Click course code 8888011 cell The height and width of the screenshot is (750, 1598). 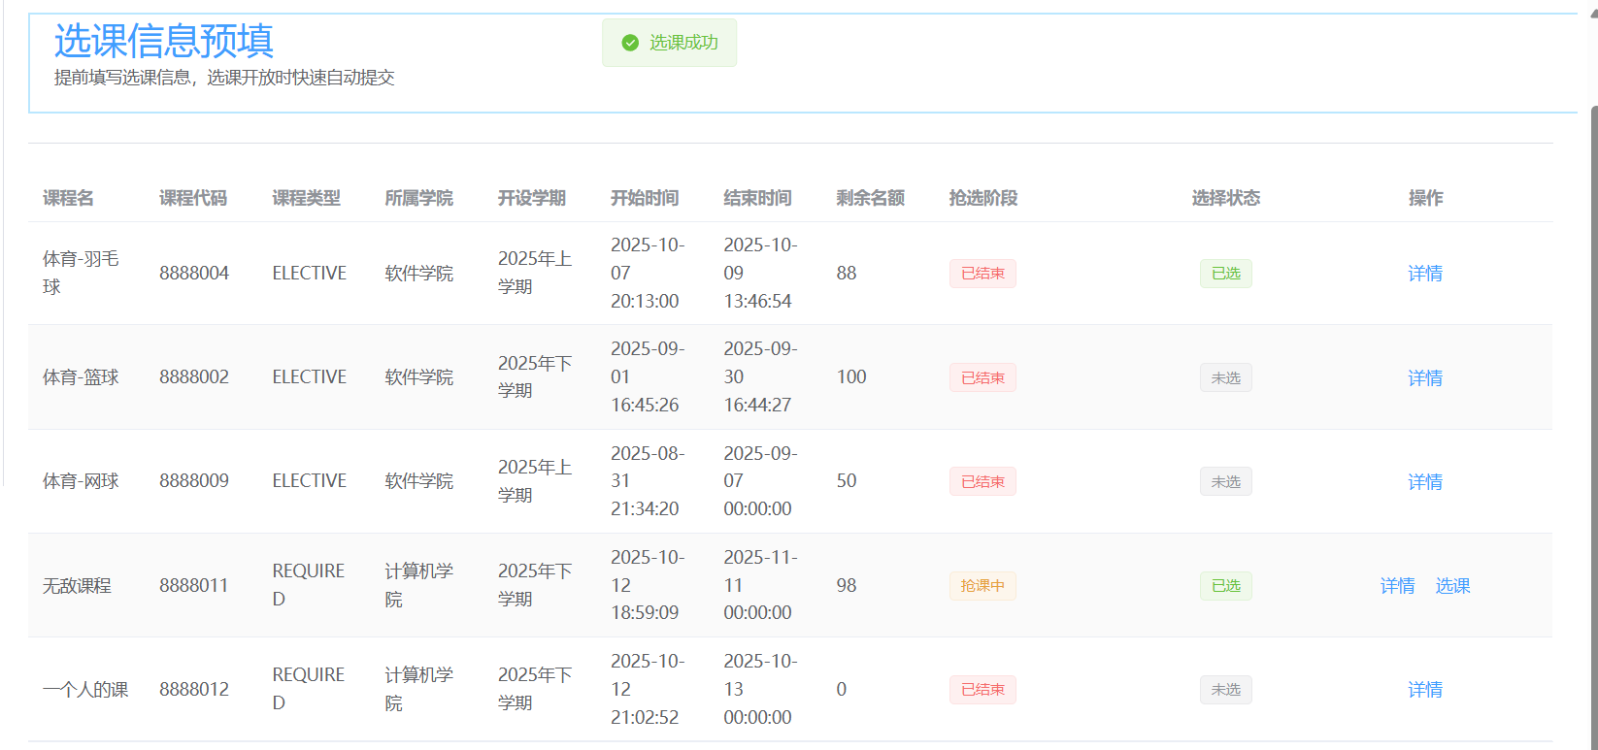coord(194,586)
